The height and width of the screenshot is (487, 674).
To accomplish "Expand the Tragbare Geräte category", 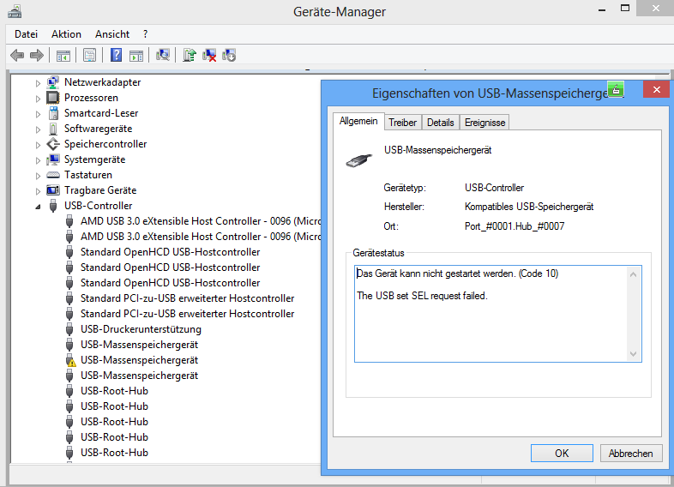I will pyautogui.click(x=38, y=190).
